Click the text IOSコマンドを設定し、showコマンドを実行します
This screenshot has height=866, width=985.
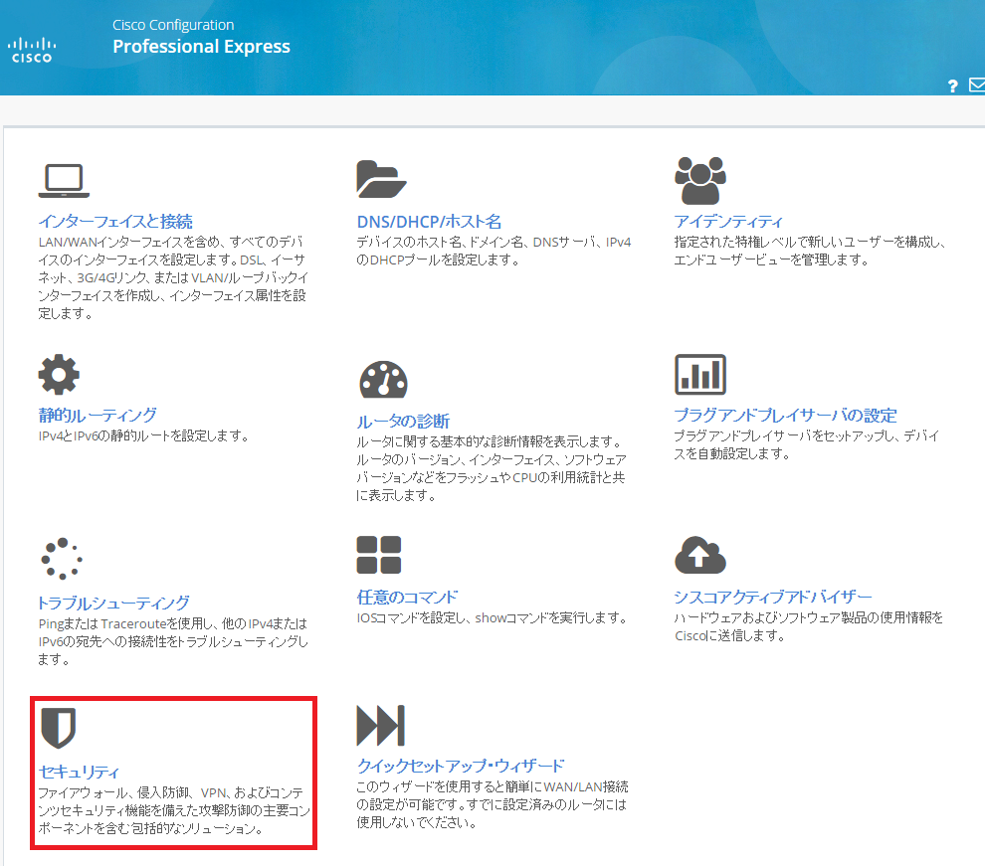[492, 618]
